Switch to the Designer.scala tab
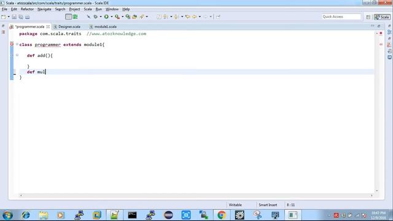The height and width of the screenshot is (221, 393). (67, 26)
